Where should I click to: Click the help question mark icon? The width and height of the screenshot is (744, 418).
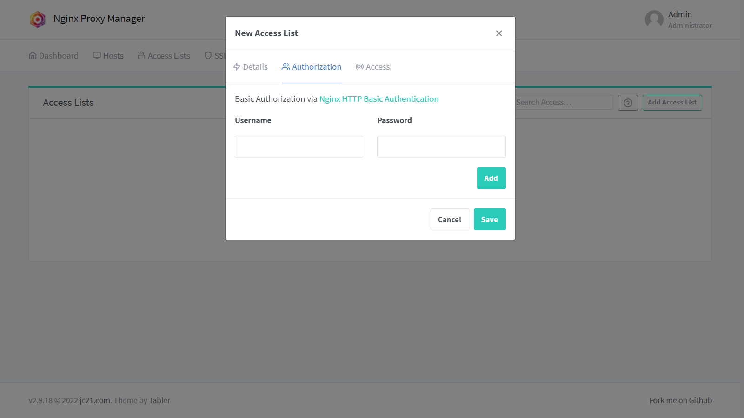pos(628,103)
